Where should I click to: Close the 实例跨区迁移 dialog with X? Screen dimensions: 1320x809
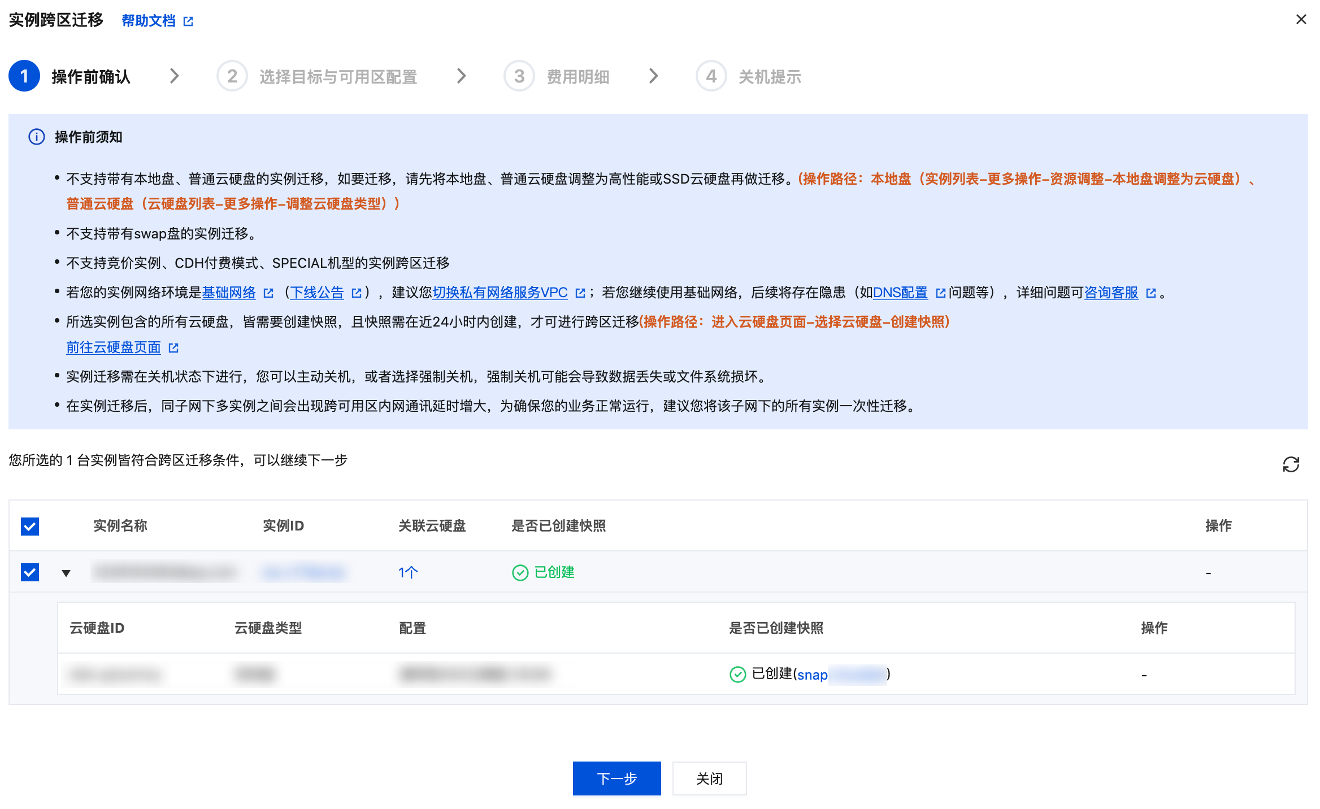click(x=1301, y=20)
